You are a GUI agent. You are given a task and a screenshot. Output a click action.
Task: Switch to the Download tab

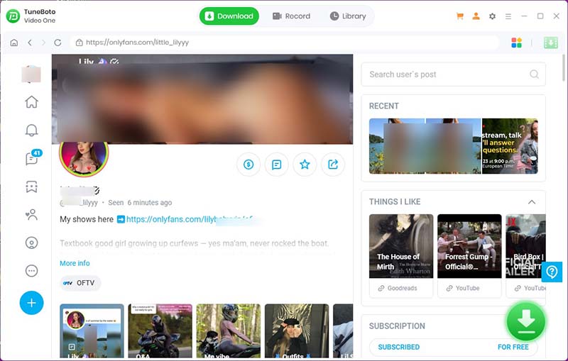click(x=229, y=16)
